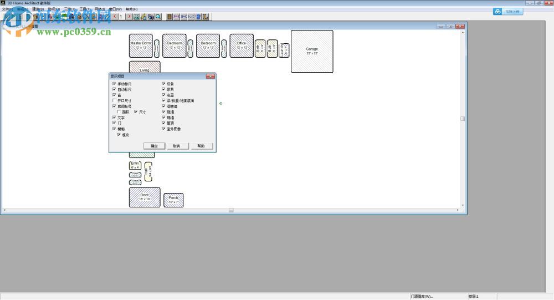Select the Master Bdrm room block

pyautogui.click(x=141, y=45)
